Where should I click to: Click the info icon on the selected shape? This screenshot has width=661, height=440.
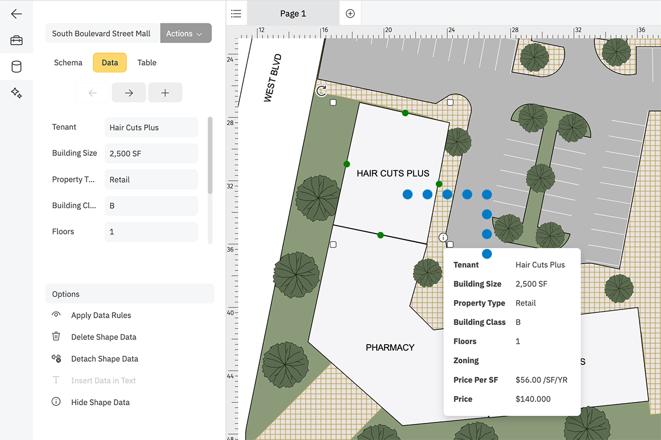(x=444, y=237)
